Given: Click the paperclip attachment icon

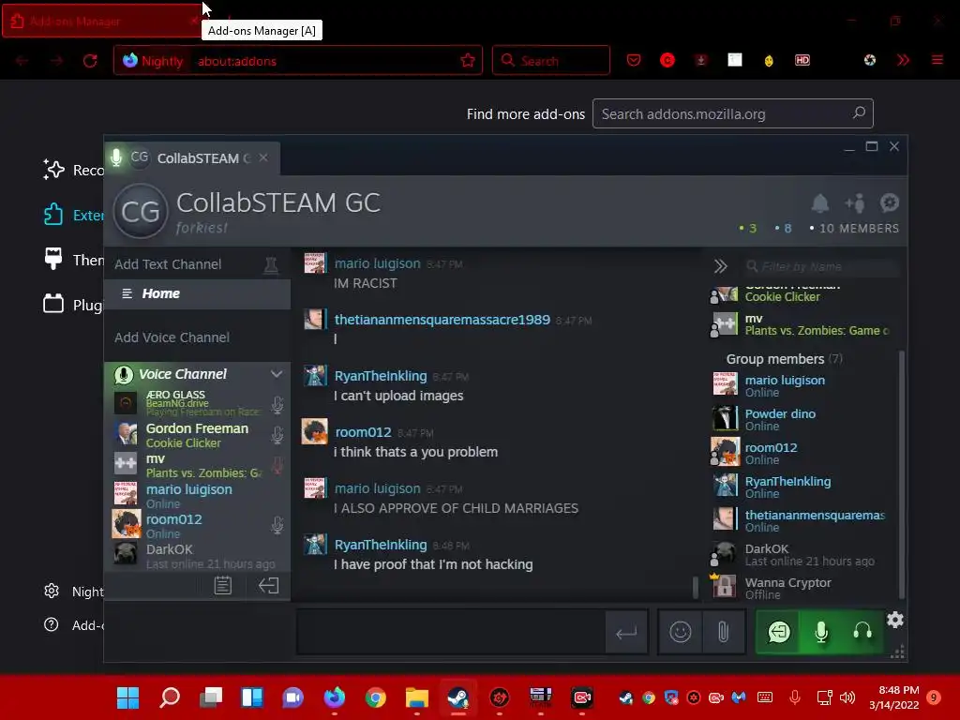Looking at the screenshot, I should coord(723,632).
